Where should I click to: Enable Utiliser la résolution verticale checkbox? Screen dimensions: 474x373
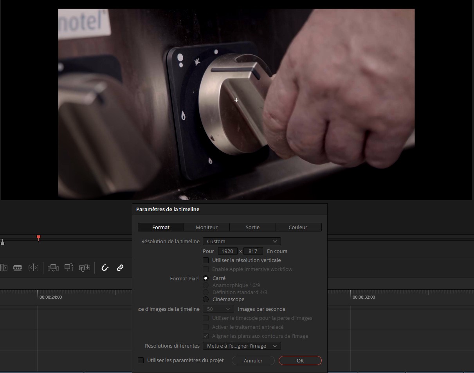pos(206,260)
